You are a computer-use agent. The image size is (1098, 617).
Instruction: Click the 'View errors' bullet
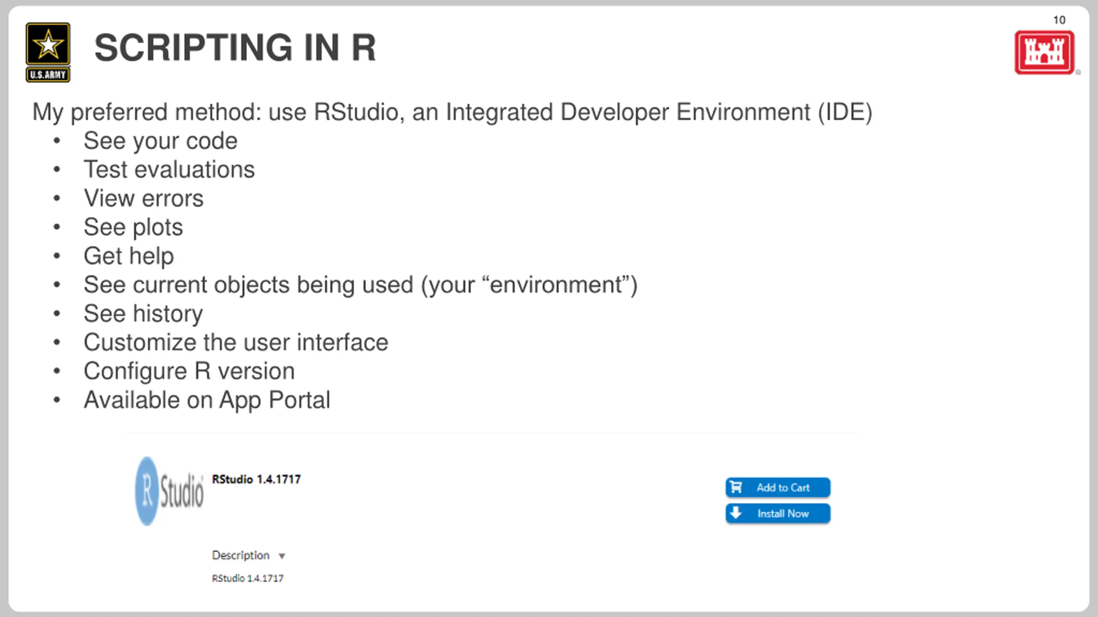[x=144, y=198]
